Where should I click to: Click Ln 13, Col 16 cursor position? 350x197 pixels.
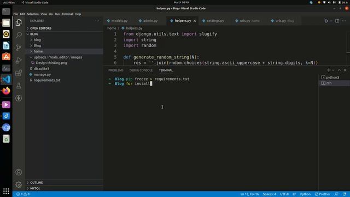click(249, 194)
